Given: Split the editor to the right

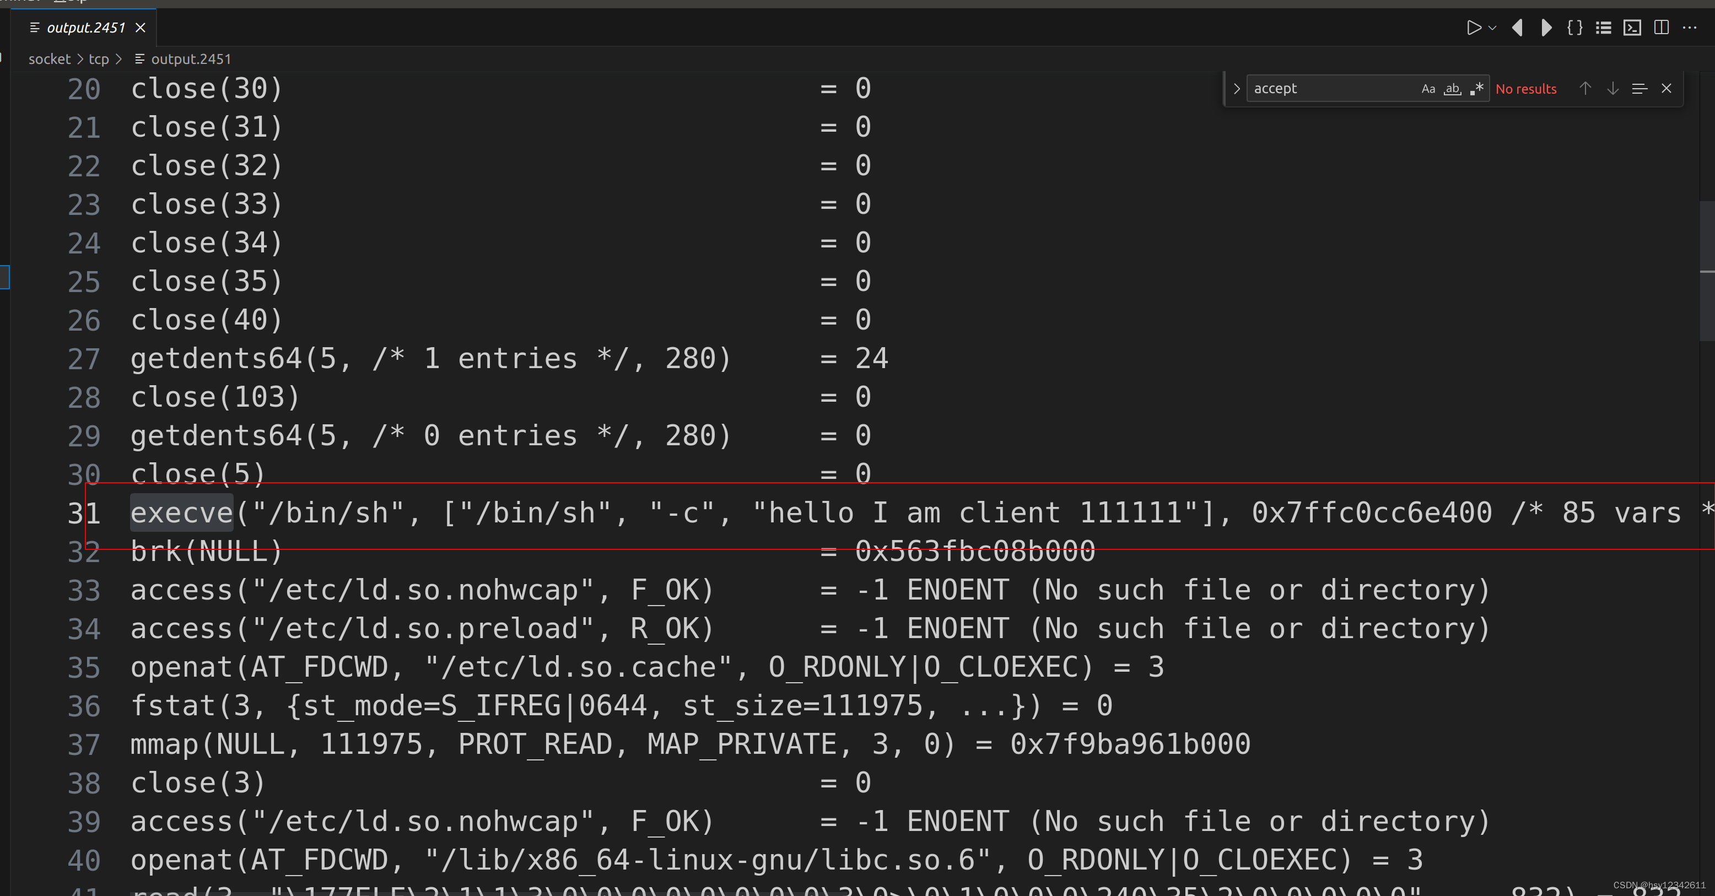Looking at the screenshot, I should (1661, 28).
